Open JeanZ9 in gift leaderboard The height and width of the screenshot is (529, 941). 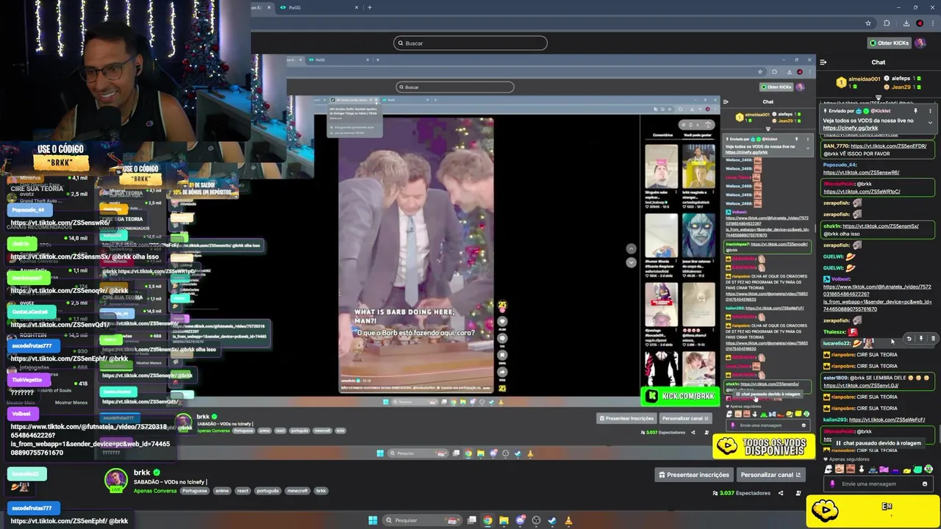pyautogui.click(x=901, y=87)
